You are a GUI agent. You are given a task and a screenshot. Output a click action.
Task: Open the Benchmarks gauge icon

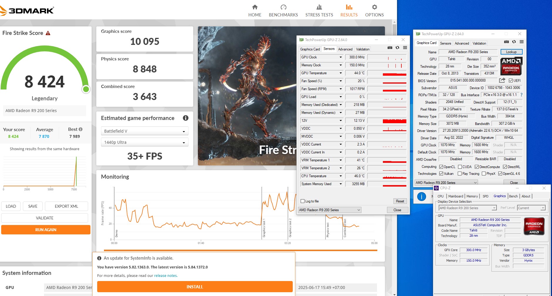tap(283, 7)
